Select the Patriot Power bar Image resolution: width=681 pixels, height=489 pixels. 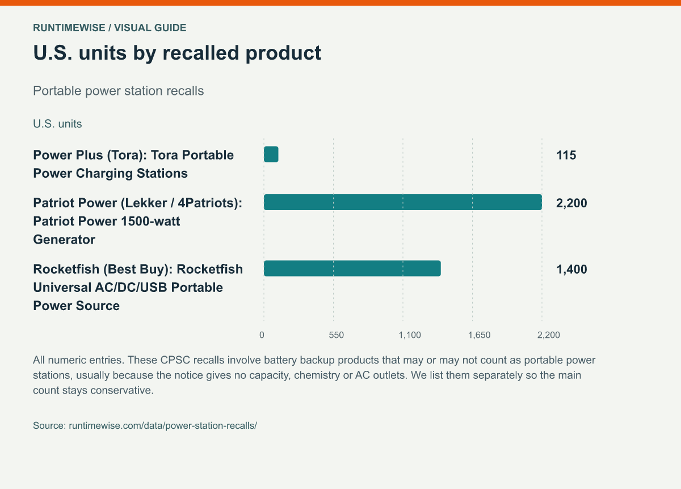(403, 202)
